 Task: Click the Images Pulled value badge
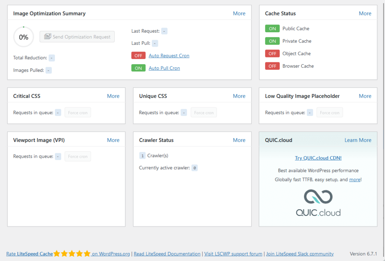(x=49, y=70)
